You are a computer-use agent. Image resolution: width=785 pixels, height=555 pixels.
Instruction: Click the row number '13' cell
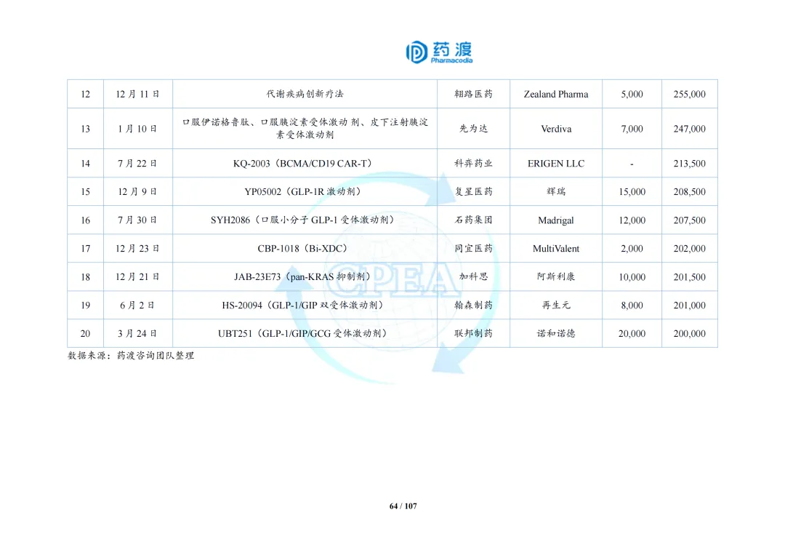click(x=86, y=129)
